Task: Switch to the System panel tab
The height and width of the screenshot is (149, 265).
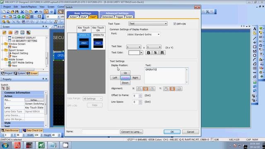Action: pyautogui.click(x=19, y=74)
